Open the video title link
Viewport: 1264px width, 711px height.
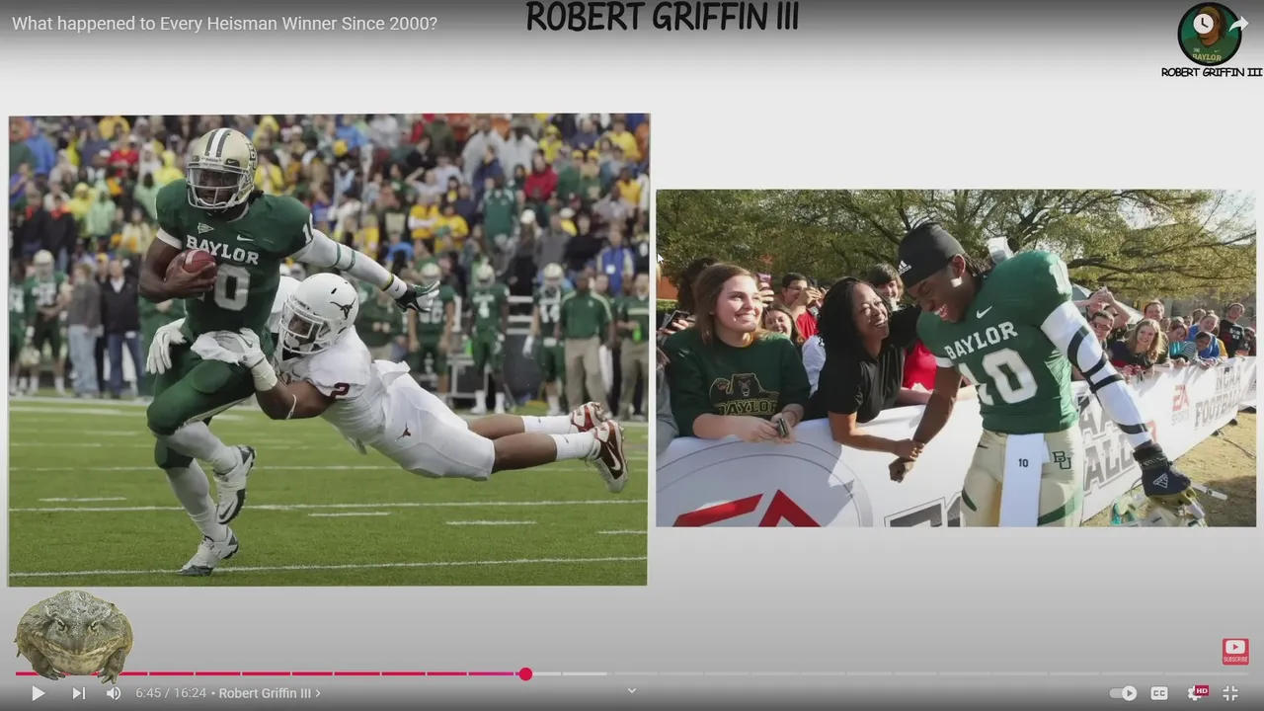pyautogui.click(x=224, y=23)
